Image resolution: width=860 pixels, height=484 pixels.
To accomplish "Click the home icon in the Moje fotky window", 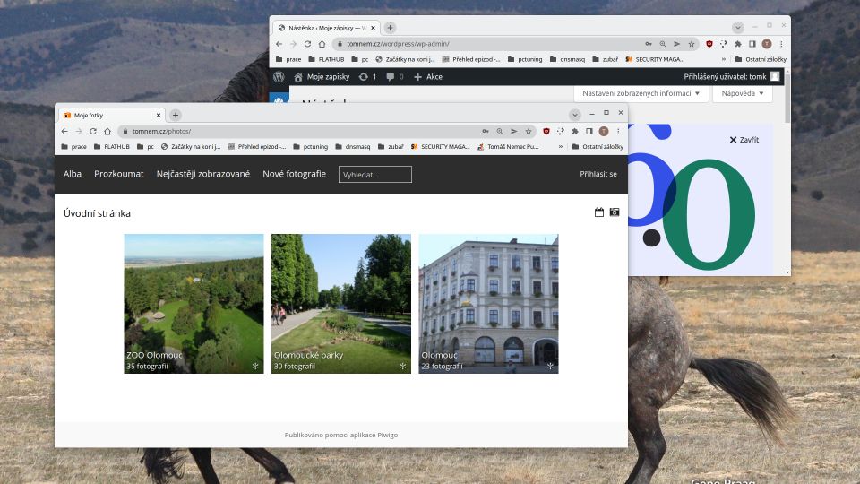I will tap(107, 131).
